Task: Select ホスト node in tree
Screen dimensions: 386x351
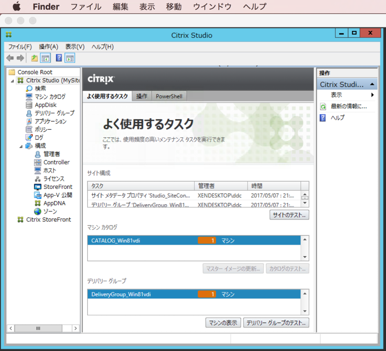Action: click(50, 170)
